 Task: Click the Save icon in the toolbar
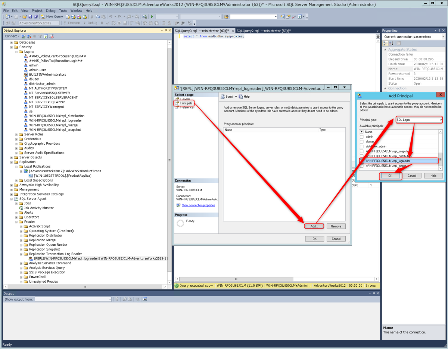click(31, 17)
